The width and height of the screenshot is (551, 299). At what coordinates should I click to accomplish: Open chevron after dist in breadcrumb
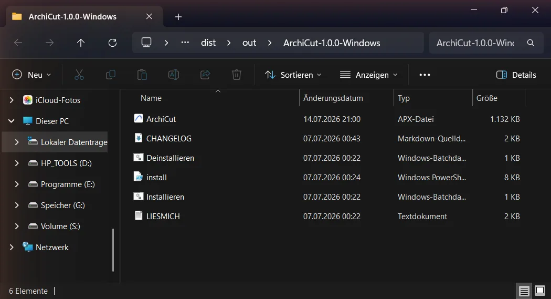click(229, 43)
